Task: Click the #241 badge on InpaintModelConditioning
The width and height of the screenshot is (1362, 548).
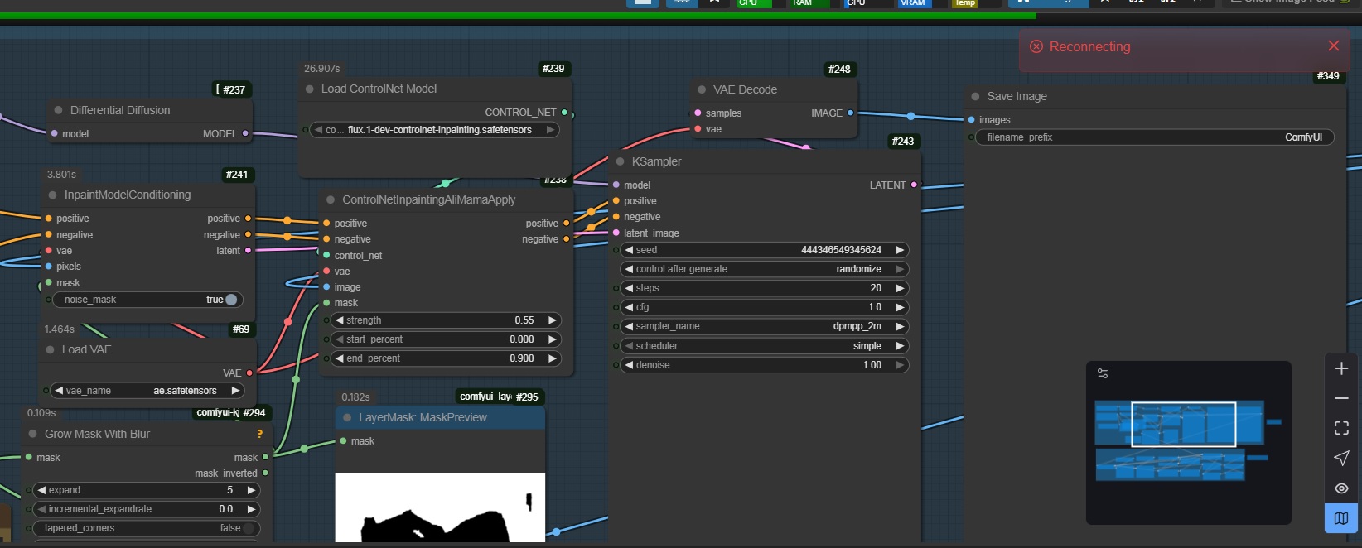Action: (x=237, y=175)
